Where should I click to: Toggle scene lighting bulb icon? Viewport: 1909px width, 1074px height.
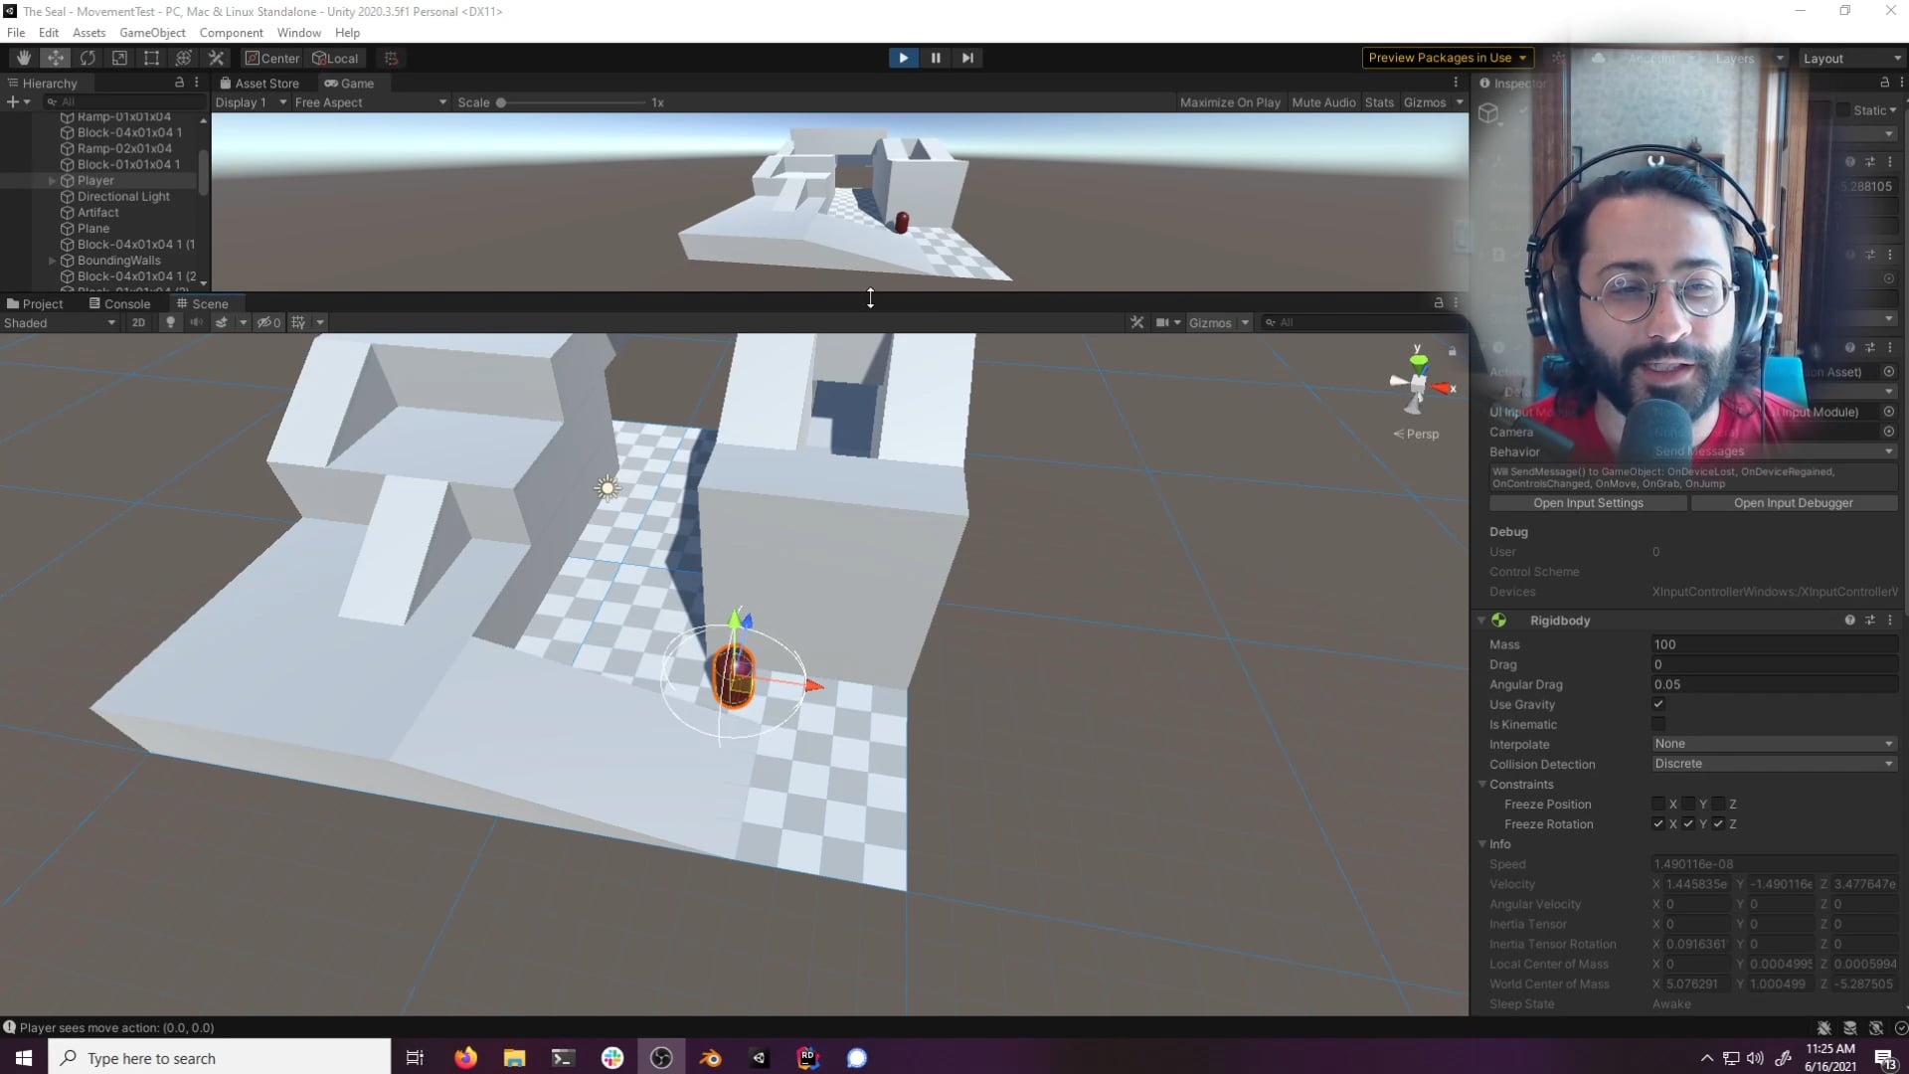coord(170,322)
